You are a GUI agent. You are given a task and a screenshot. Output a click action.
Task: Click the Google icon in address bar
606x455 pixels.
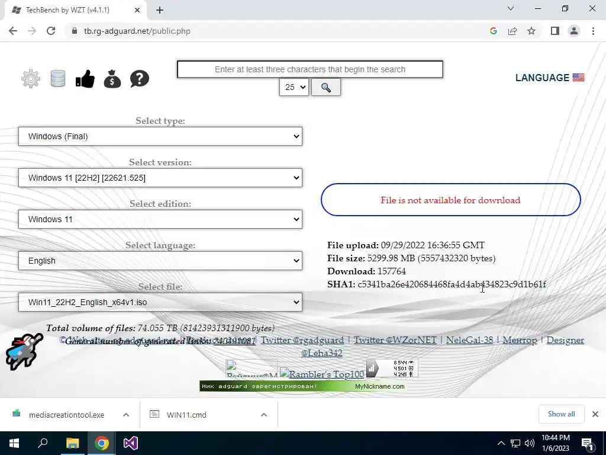pos(493,31)
